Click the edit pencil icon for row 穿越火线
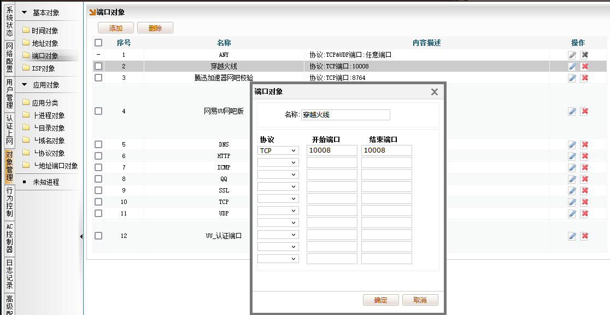610x315 pixels. click(x=572, y=66)
